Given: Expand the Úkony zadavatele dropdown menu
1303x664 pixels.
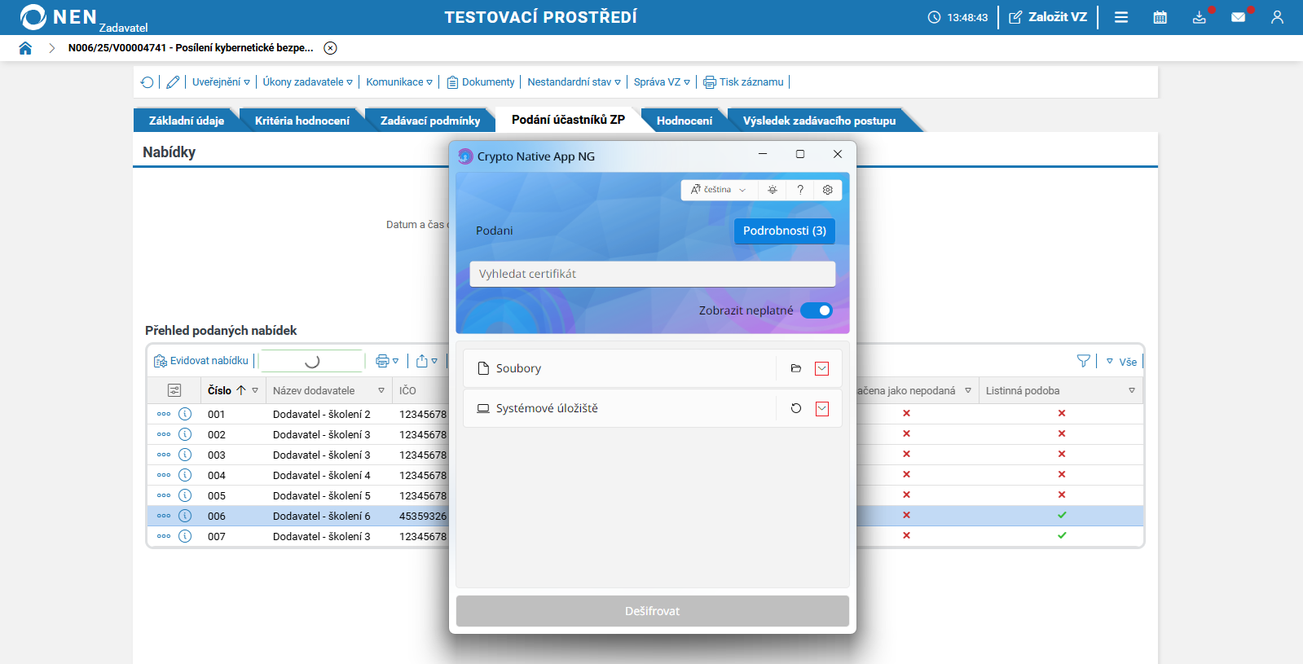Looking at the screenshot, I should (308, 82).
